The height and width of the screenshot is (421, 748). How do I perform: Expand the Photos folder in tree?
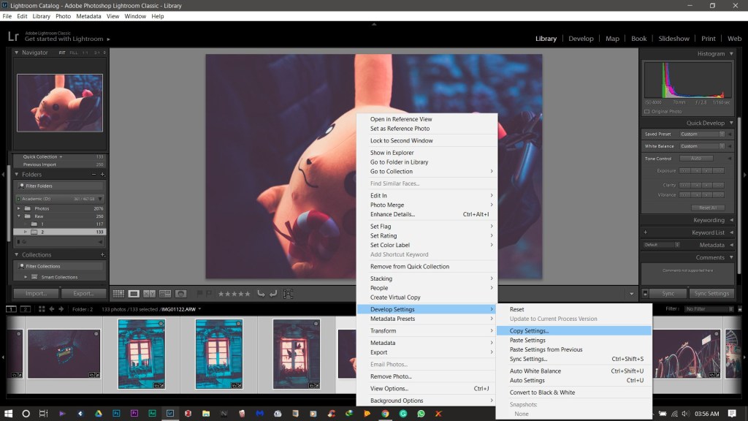coord(20,208)
